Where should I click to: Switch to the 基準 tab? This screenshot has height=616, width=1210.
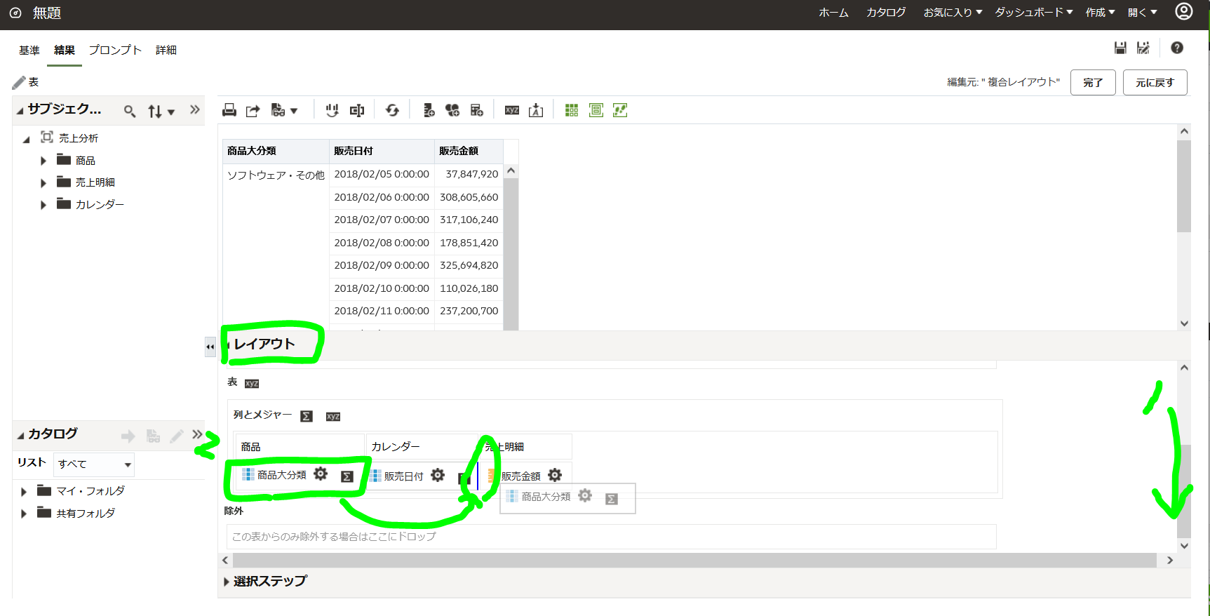[x=29, y=50]
